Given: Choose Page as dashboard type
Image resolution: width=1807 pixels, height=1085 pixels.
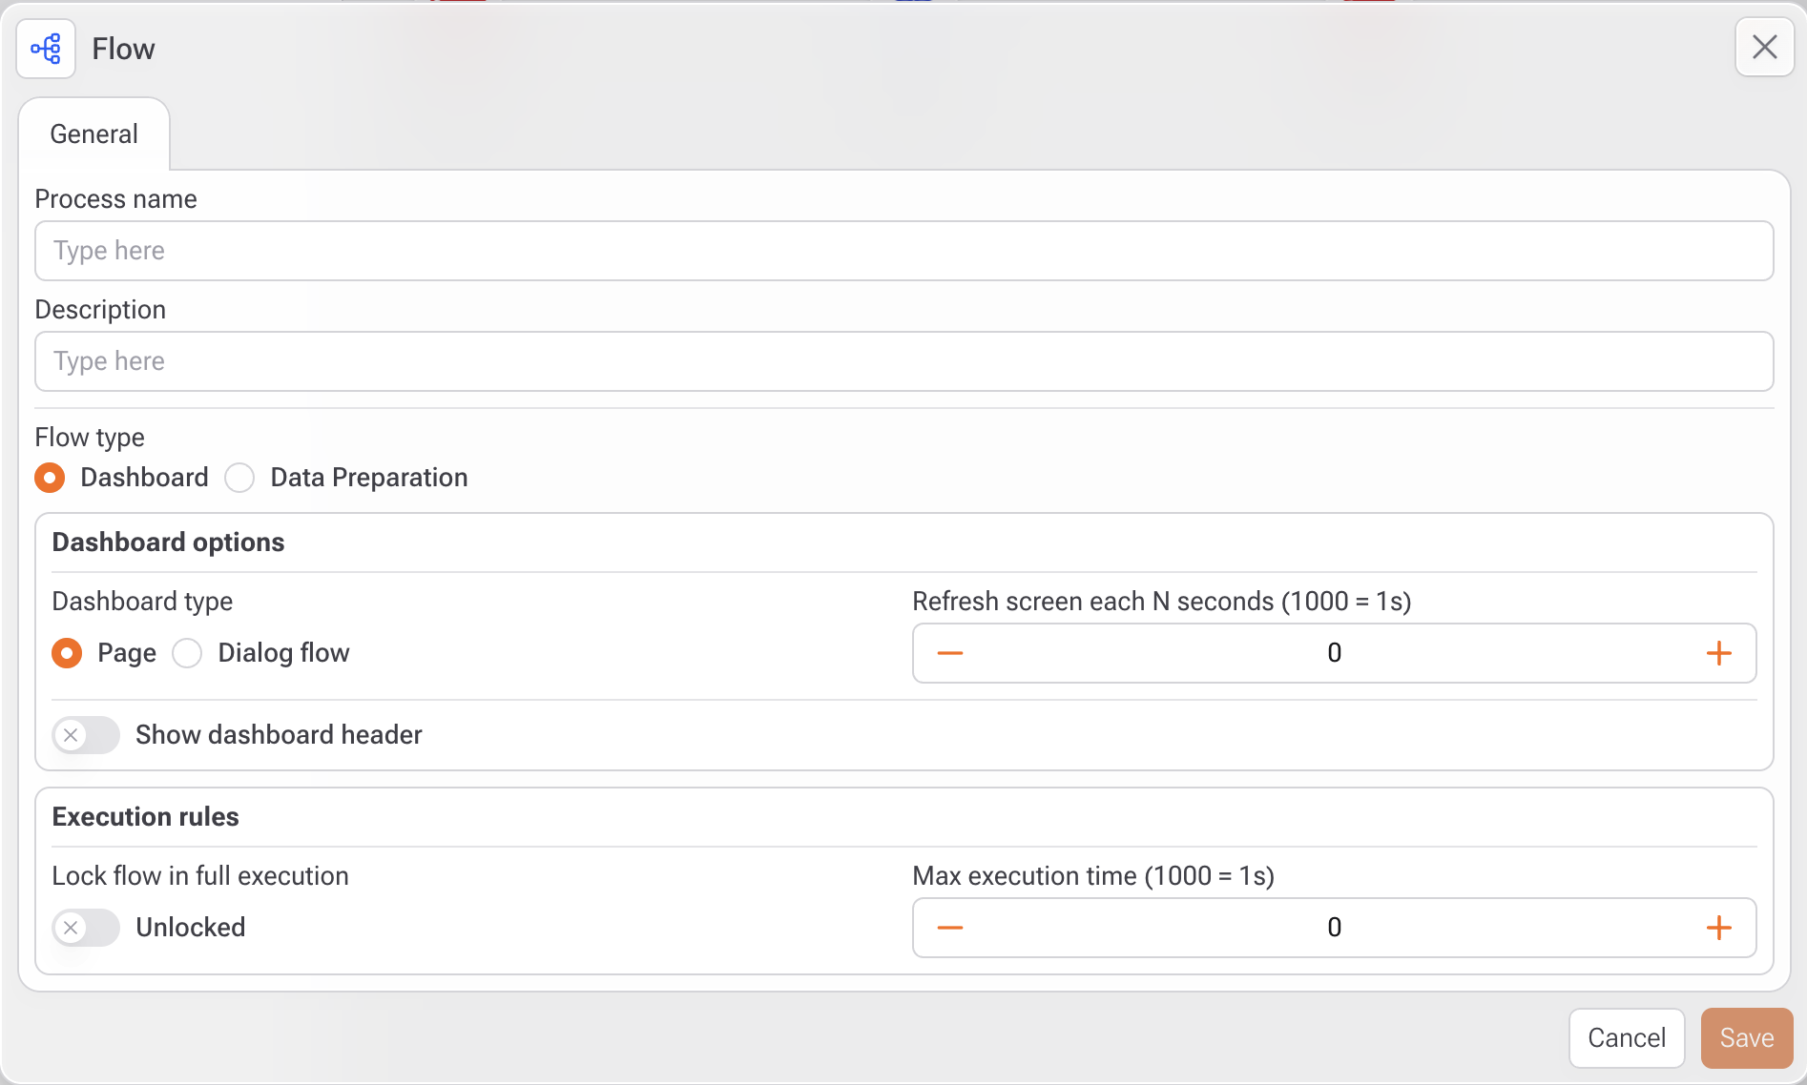Looking at the screenshot, I should (x=67, y=653).
